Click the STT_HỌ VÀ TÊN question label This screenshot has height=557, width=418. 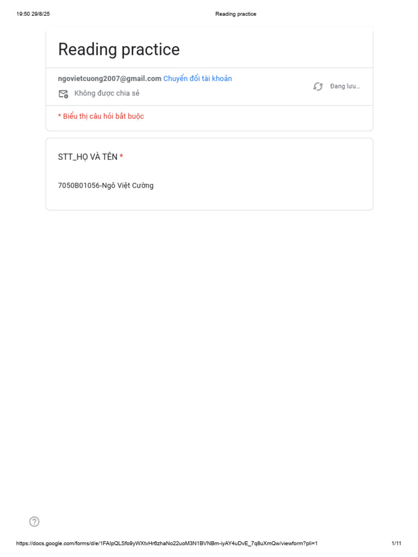[x=88, y=157]
